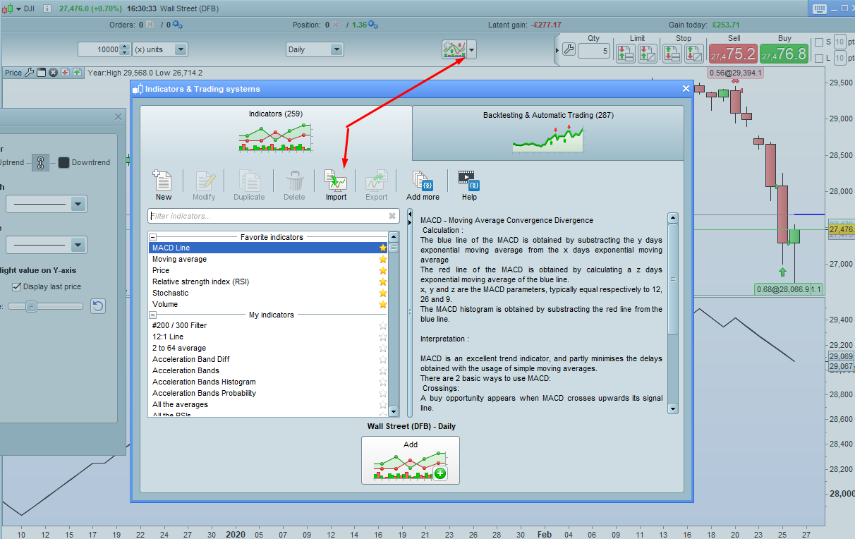Viewport: 855px width, 539px height.
Task: Open the DJI instrument info icon
Action: [x=47, y=8]
